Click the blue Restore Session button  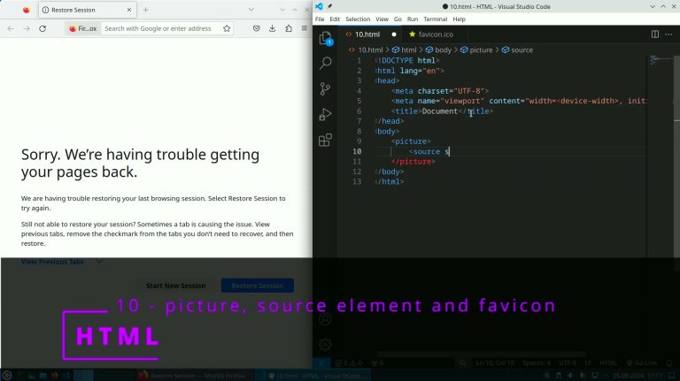tap(257, 286)
